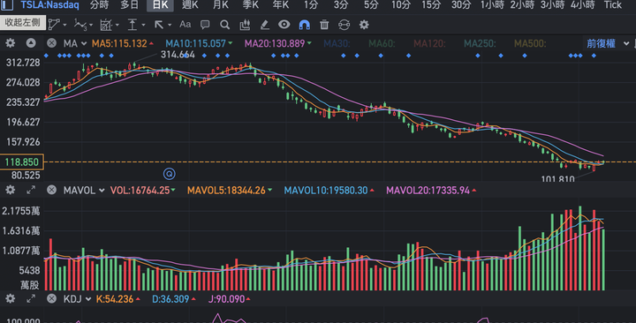Remove the MA indicator
The height and width of the screenshot is (323, 636).
point(51,43)
